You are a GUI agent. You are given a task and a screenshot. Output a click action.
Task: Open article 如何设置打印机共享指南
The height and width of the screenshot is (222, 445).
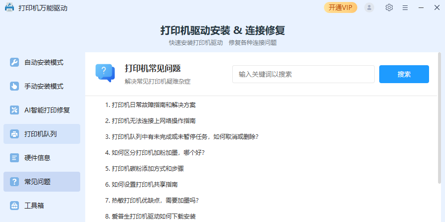click(x=142, y=185)
